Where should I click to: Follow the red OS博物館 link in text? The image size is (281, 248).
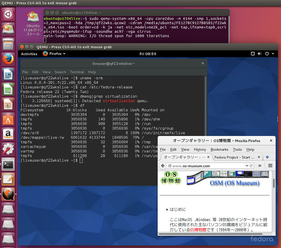198,230
